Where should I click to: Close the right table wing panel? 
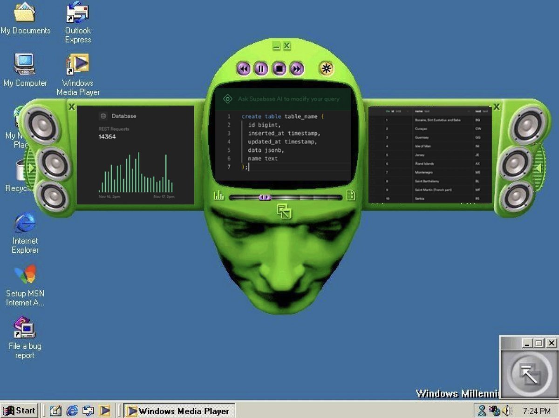coord(496,107)
